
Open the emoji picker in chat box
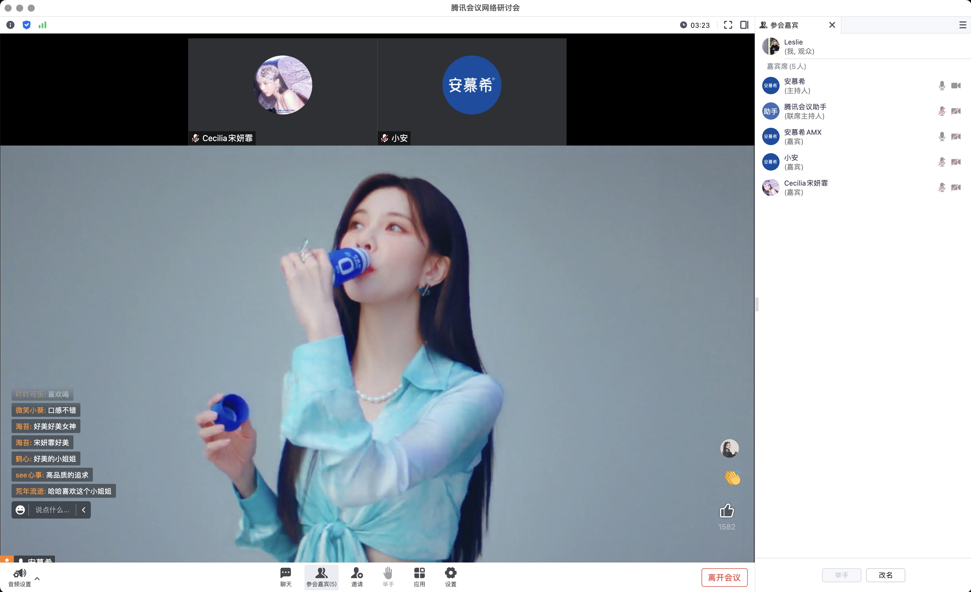[20, 510]
